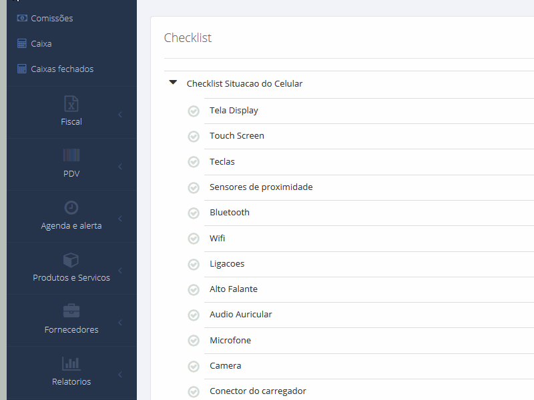Open the PDV menu entry
Image resolution: width=534 pixels, height=400 pixels.
pyautogui.click(x=71, y=173)
